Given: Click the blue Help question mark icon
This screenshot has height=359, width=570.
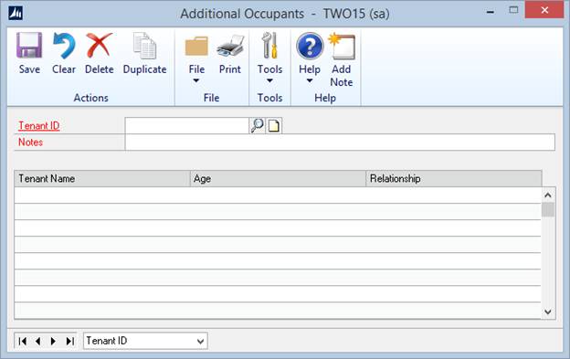Looking at the screenshot, I should point(310,47).
